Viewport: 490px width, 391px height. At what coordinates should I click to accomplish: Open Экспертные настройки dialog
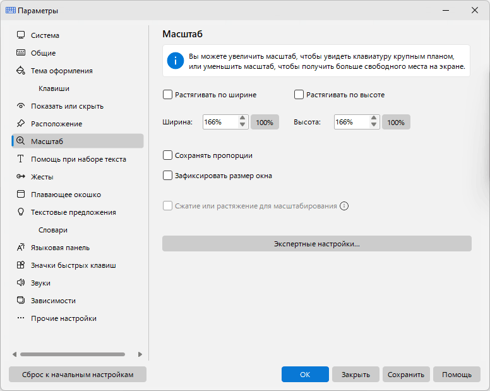(x=317, y=243)
